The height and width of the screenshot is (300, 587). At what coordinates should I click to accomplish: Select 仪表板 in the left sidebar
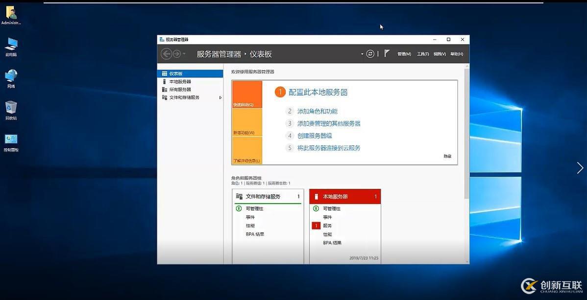click(190, 74)
